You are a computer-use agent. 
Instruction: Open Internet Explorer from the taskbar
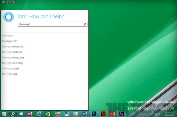39,114
